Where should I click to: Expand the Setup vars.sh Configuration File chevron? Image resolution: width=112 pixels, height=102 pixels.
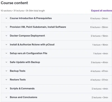coord(6,53)
